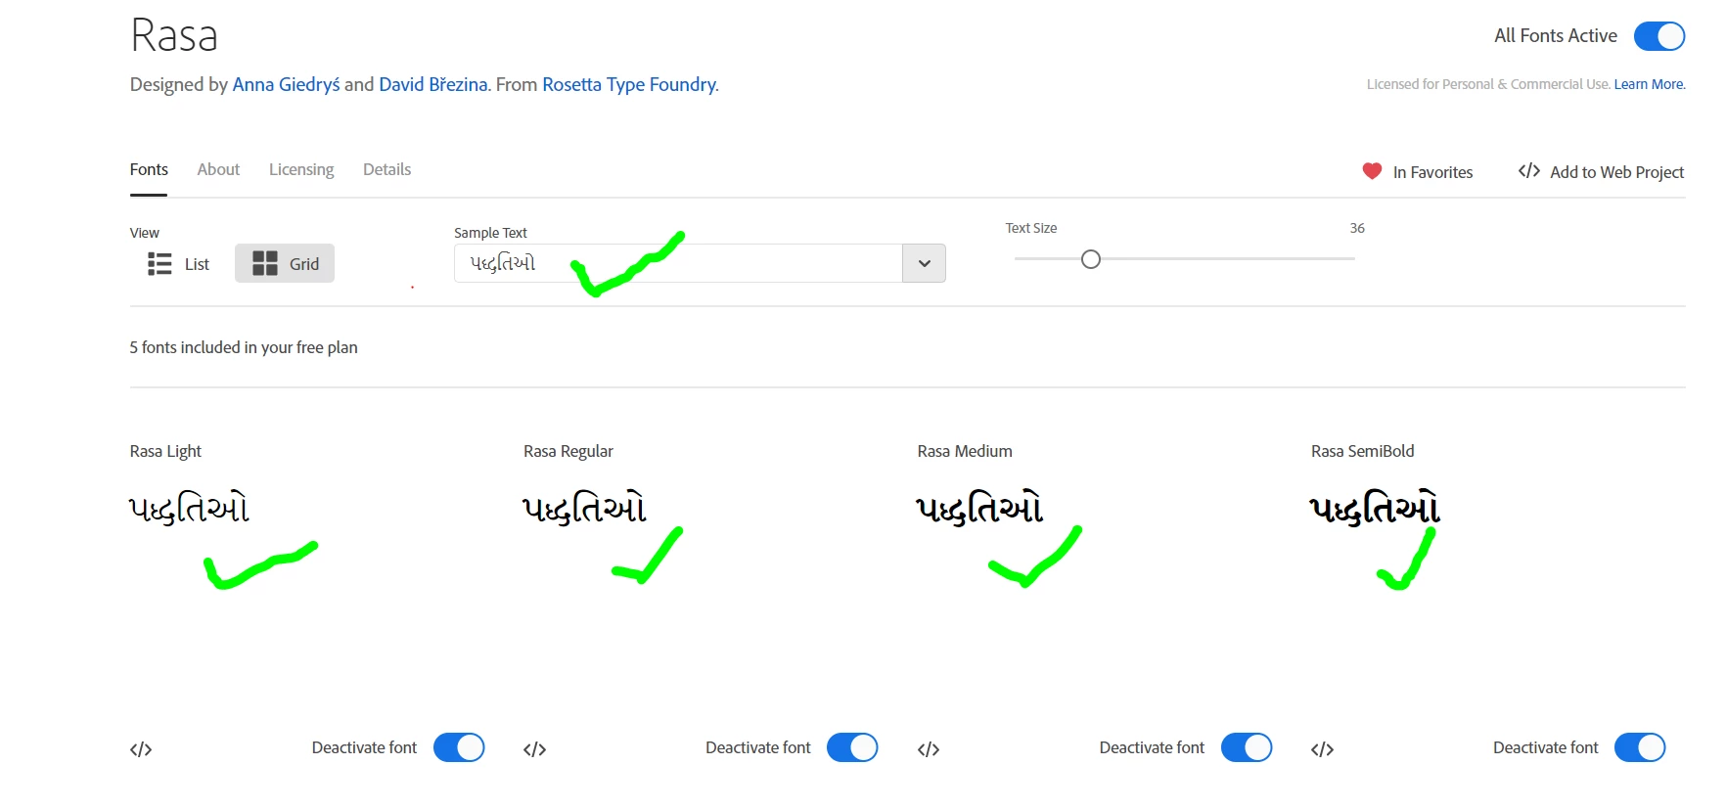Click the code icon beside Add to Web Project

point(1529,171)
